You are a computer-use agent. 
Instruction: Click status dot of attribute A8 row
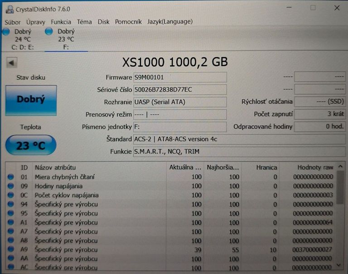pyautogui.click(x=11, y=240)
